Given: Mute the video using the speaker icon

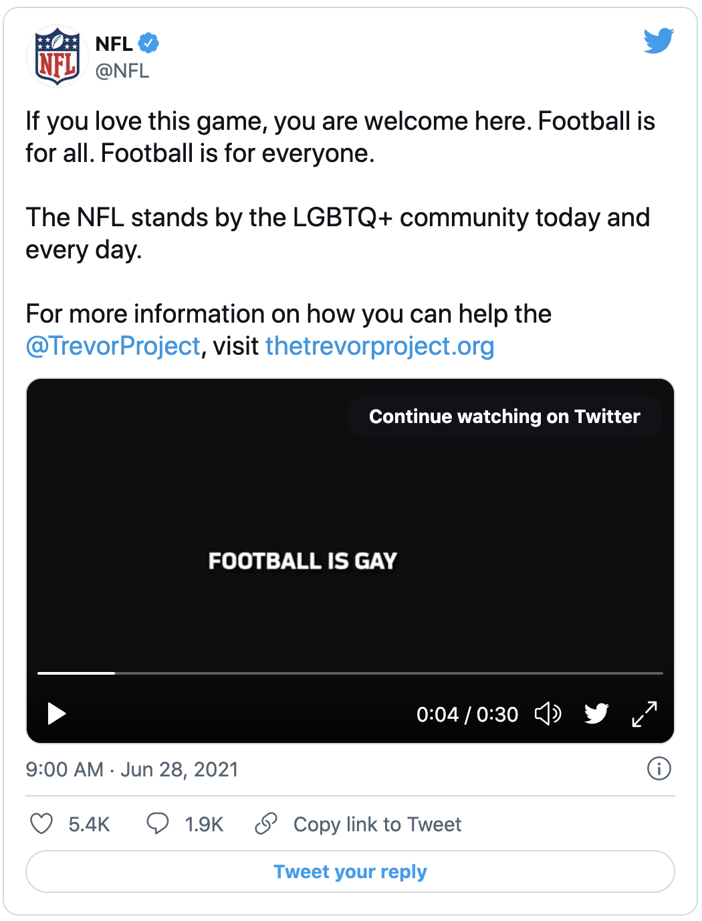Looking at the screenshot, I should pos(548,714).
